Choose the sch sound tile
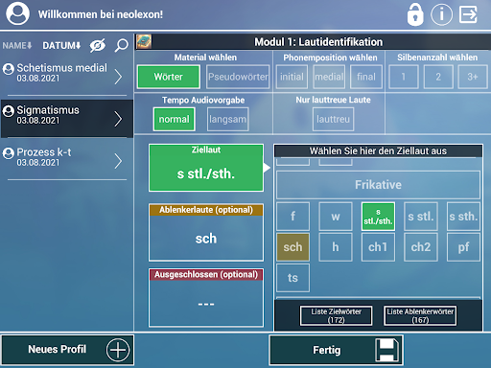 [292, 247]
